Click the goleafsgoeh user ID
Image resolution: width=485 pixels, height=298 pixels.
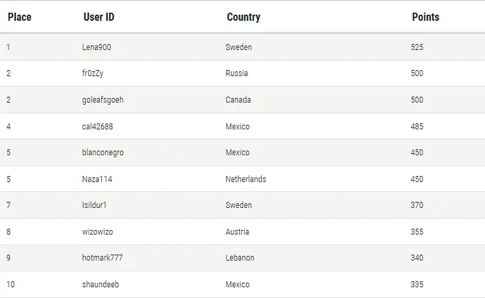point(103,100)
